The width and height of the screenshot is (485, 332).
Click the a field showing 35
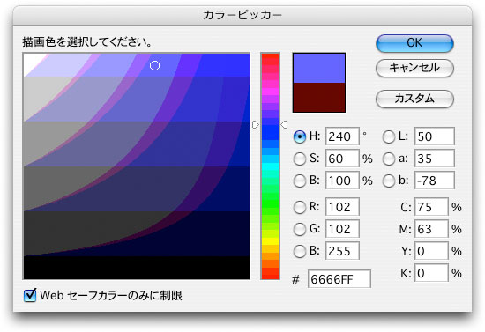tap(435, 159)
